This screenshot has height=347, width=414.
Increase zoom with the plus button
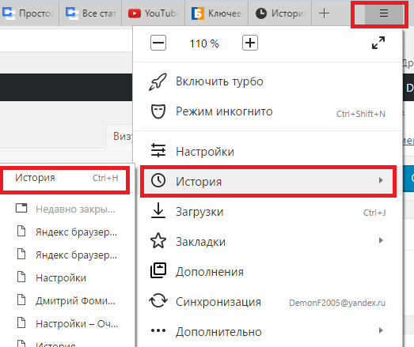(x=250, y=43)
